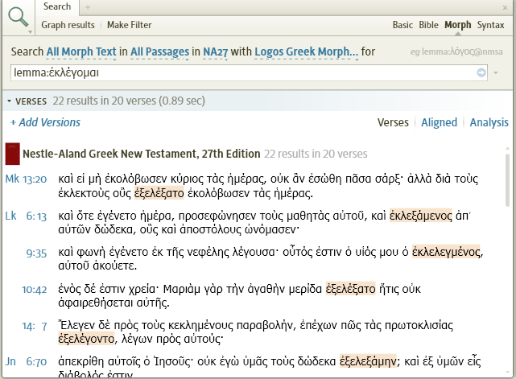Add a new tab with plus icon
This screenshot has width=516, height=379.
click(x=88, y=7)
